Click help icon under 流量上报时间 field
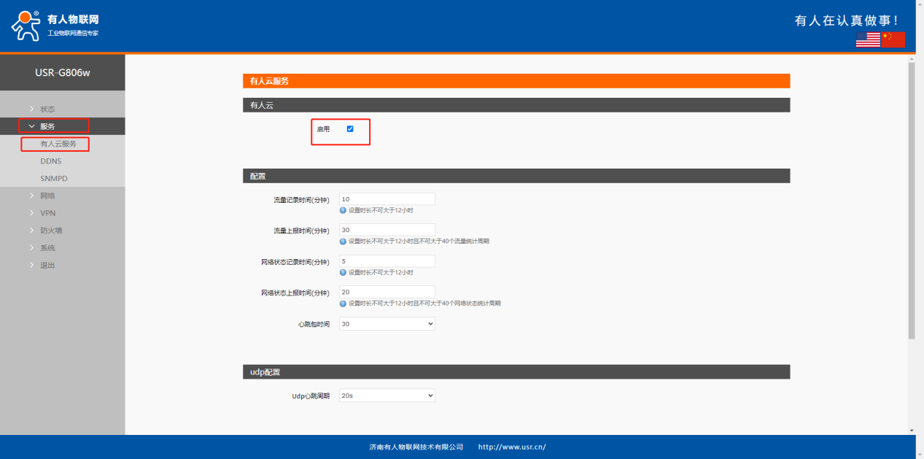924x459 pixels. tap(343, 242)
